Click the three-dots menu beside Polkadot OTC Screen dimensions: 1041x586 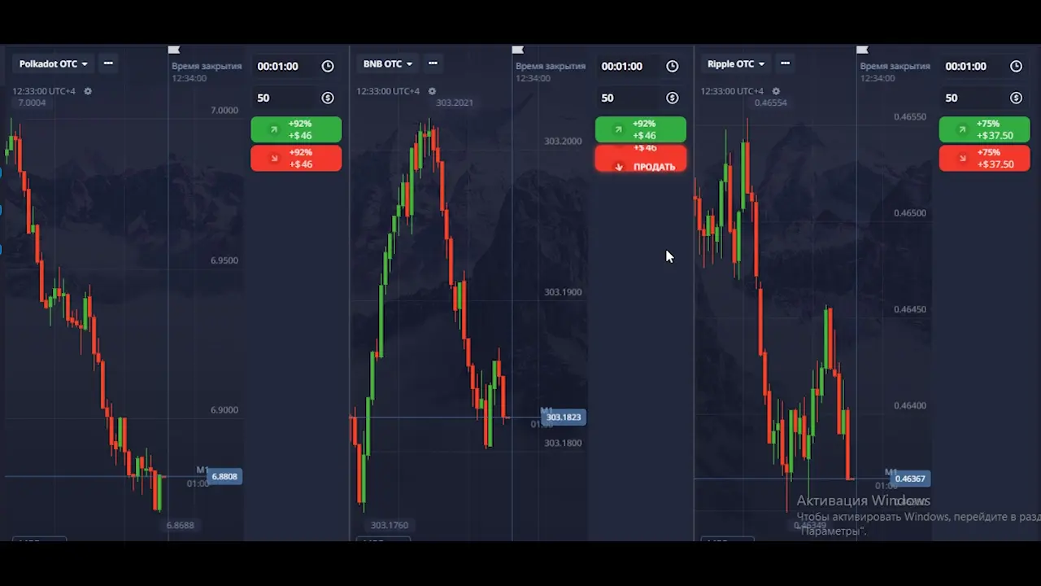[x=108, y=63]
